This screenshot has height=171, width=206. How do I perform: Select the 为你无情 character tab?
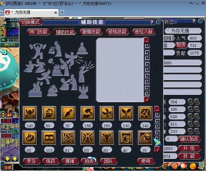click(x=31, y=12)
